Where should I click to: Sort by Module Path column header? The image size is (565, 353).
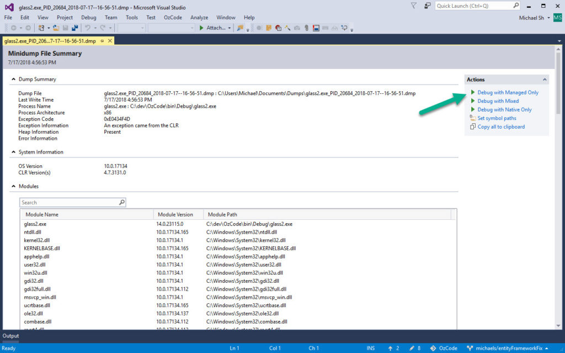[327, 214]
